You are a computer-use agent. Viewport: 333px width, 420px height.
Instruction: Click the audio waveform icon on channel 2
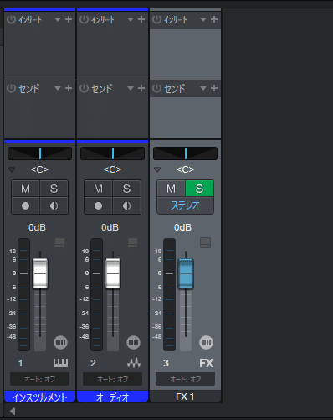point(134,363)
